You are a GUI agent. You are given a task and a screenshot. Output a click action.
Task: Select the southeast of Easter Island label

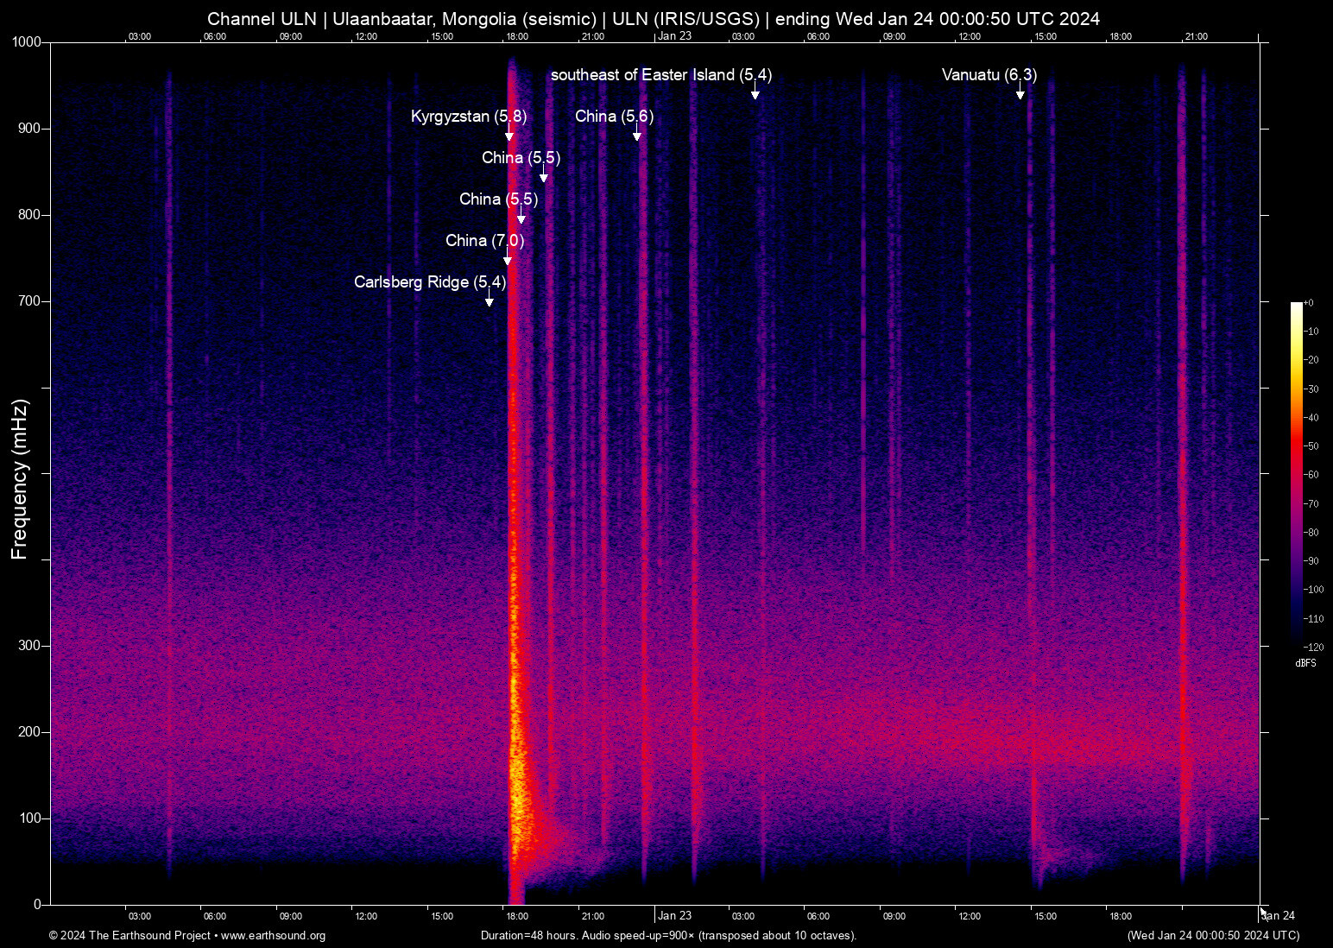tap(660, 75)
